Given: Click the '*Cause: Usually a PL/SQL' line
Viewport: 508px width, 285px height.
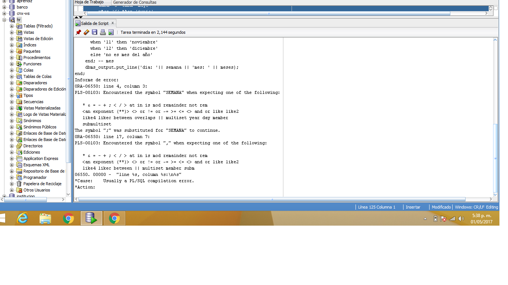Looking at the screenshot, I should coord(134,181).
